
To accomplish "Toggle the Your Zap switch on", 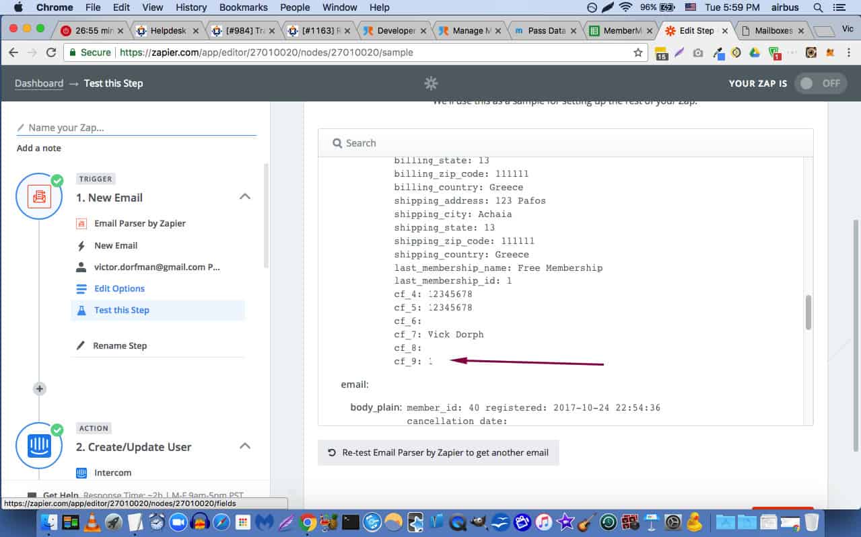I will point(819,83).
